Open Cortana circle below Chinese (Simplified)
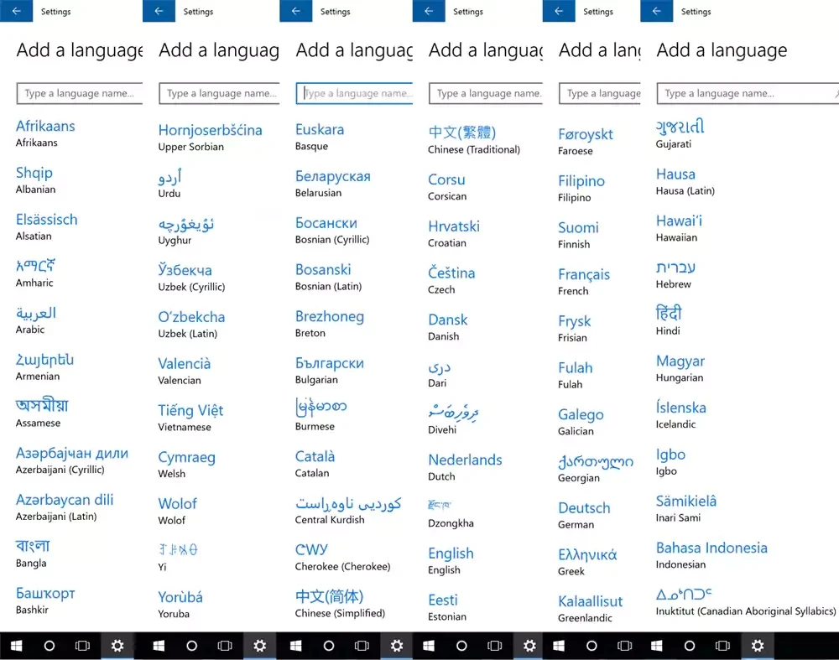Screen dimensions: 839x660 point(329,646)
